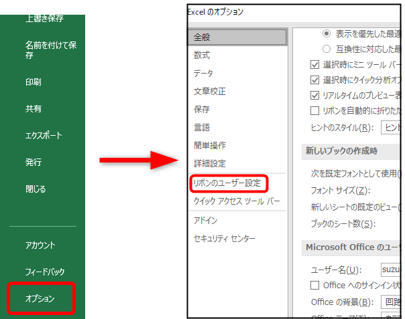Disable リアルタイムのプレビュー checkbox
Viewport: 405px width, 319px height.
point(314,96)
